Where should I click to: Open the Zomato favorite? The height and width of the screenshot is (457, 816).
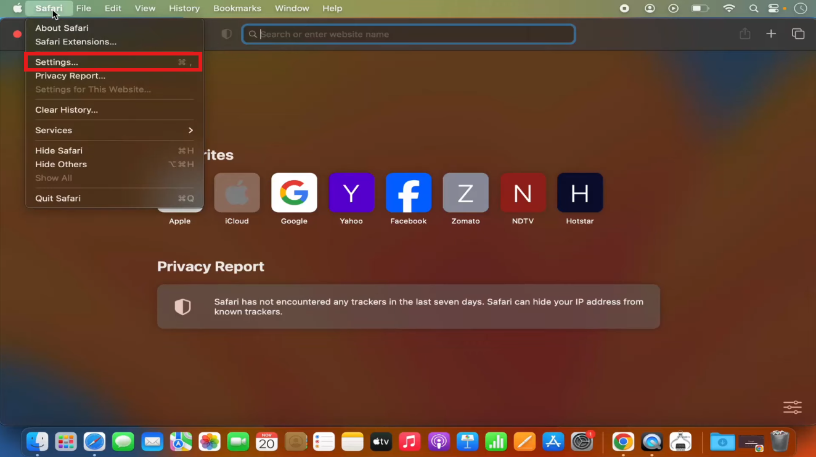pyautogui.click(x=465, y=199)
